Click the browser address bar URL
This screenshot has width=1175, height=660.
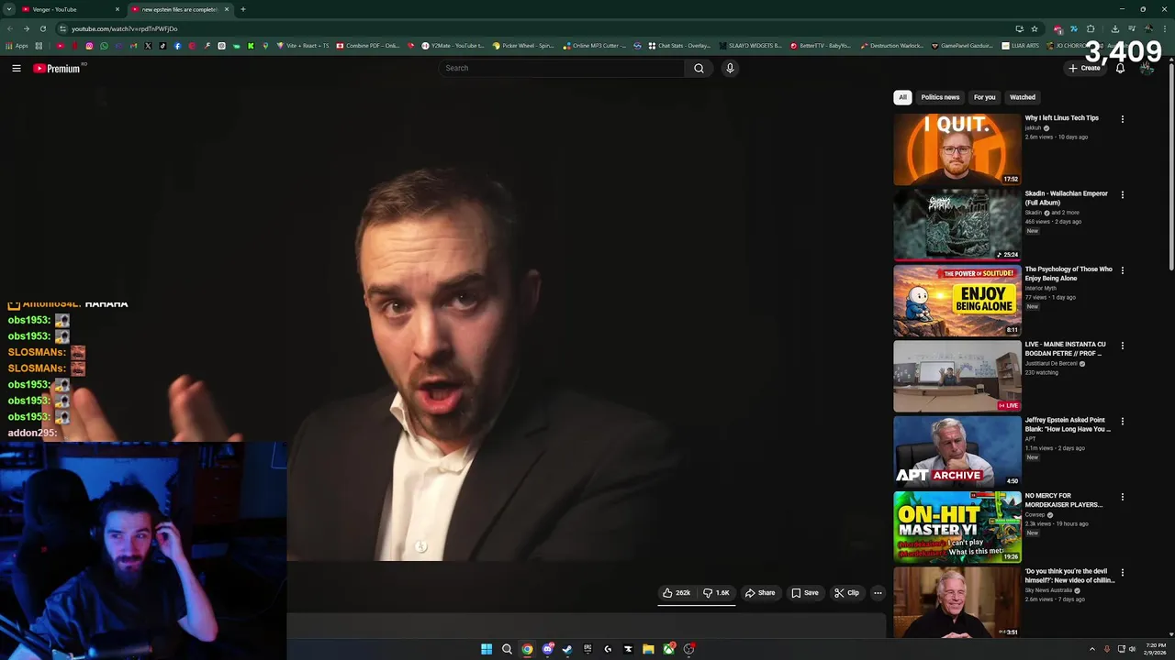[124, 28]
